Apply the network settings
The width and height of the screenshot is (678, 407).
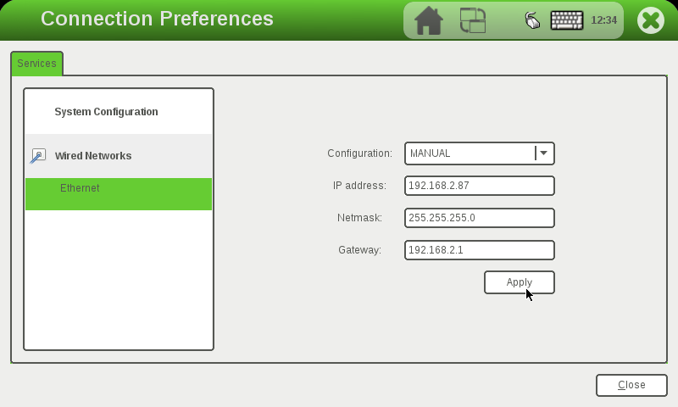click(x=519, y=282)
